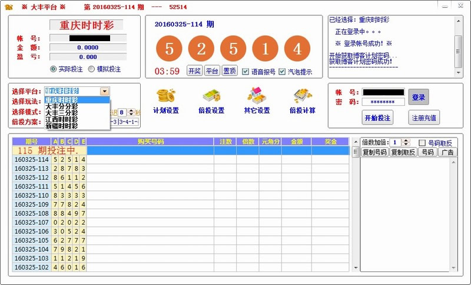Image resolution: width=471 pixels, height=285 pixels.
Task: Decrease the delay seconds spinner value
Action: click(131, 114)
